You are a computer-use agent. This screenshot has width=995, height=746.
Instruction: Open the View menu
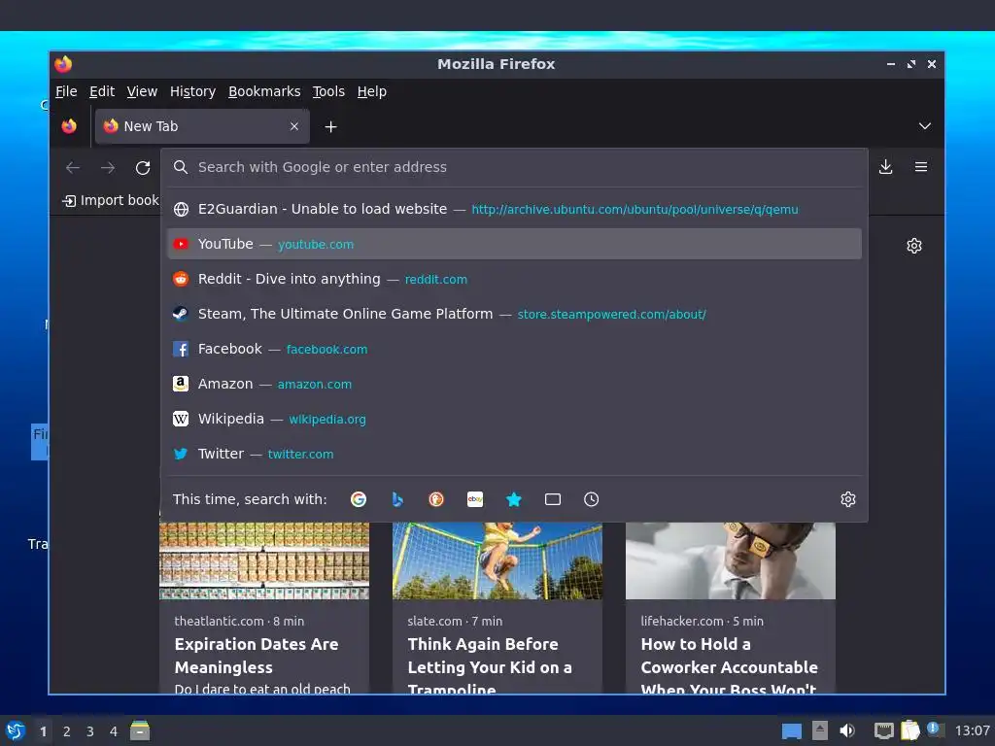[x=142, y=91]
